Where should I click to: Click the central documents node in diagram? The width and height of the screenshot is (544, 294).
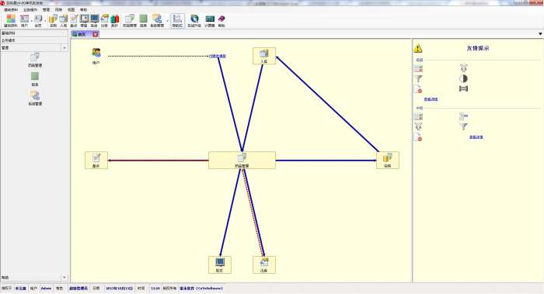(242, 161)
